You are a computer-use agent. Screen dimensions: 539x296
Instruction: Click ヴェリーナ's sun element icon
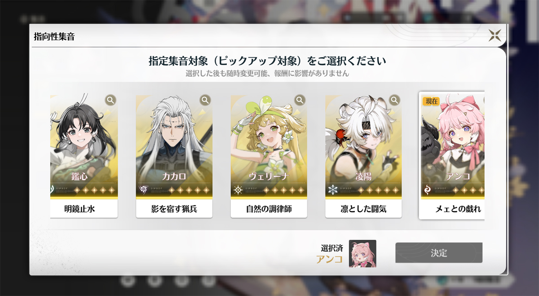pos(238,190)
